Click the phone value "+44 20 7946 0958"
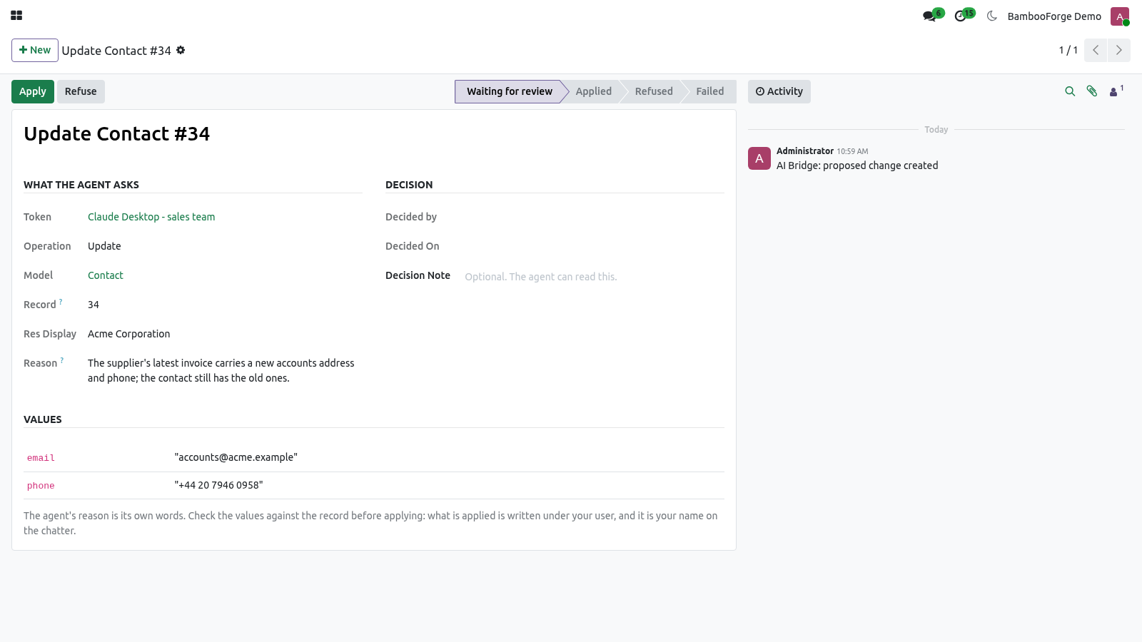The height and width of the screenshot is (642, 1142). click(218, 485)
